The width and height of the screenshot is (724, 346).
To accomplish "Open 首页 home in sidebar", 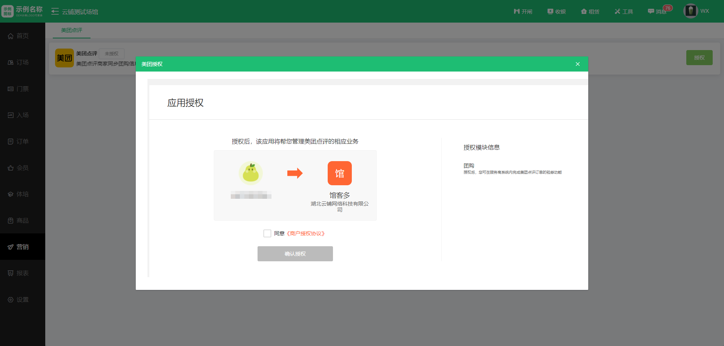I will pos(22,36).
